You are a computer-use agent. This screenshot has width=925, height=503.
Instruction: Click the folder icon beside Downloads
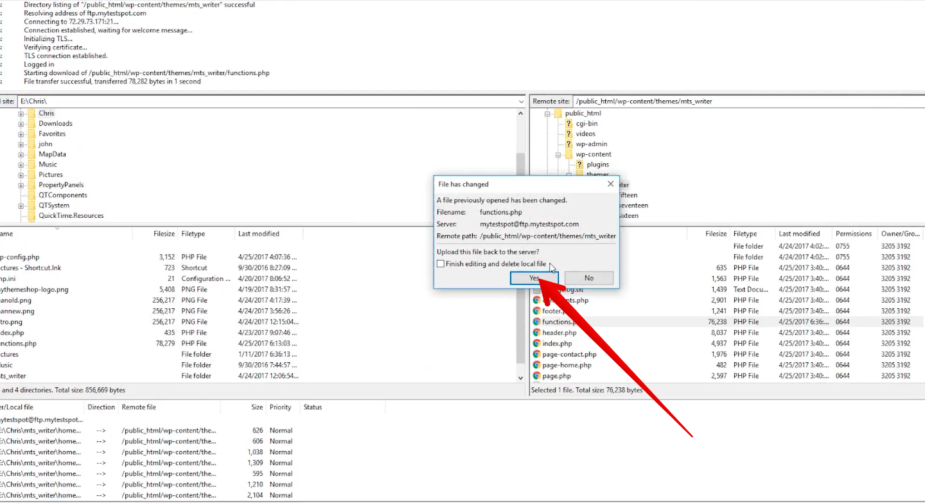(x=31, y=123)
